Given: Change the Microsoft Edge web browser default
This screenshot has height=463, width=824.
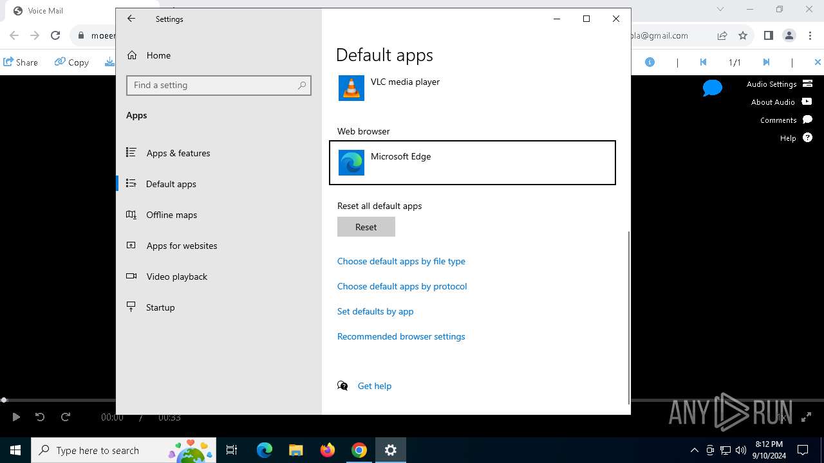Looking at the screenshot, I should [x=473, y=163].
